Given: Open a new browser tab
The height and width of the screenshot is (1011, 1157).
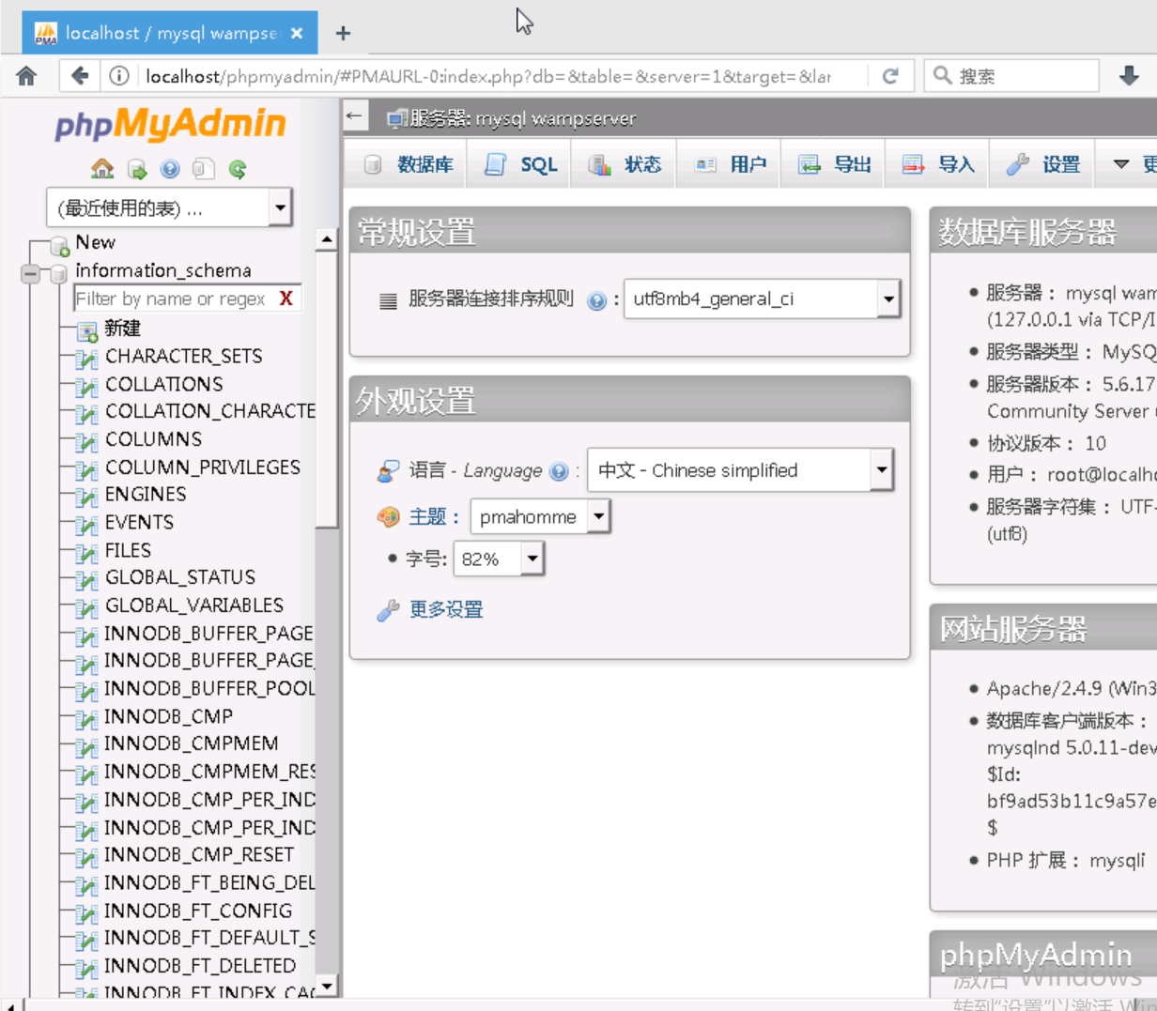Looking at the screenshot, I should point(343,33).
